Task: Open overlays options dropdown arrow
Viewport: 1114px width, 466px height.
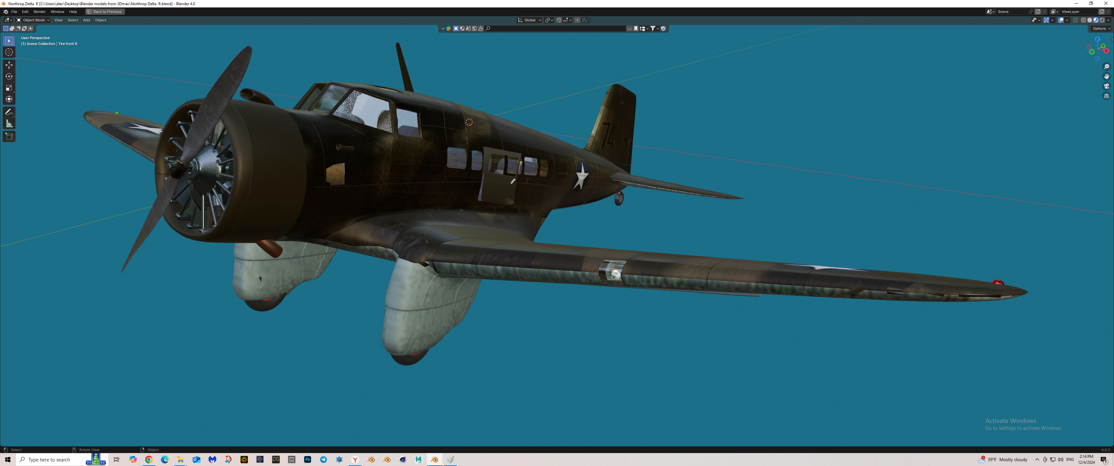Action: tap(1067, 20)
